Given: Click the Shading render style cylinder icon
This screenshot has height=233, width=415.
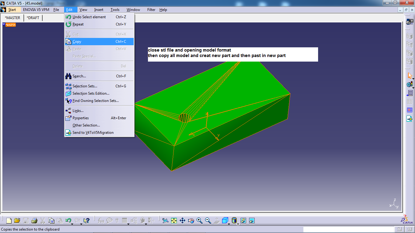Looking at the screenshot, I should click(234, 221).
